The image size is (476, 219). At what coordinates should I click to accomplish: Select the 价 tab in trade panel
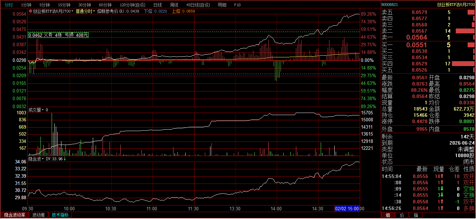point(402,215)
